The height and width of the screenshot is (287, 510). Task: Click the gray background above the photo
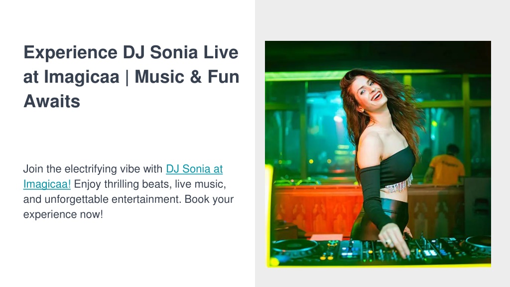[382, 20]
